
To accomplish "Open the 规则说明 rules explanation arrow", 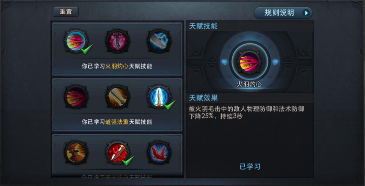I will 306,13.
